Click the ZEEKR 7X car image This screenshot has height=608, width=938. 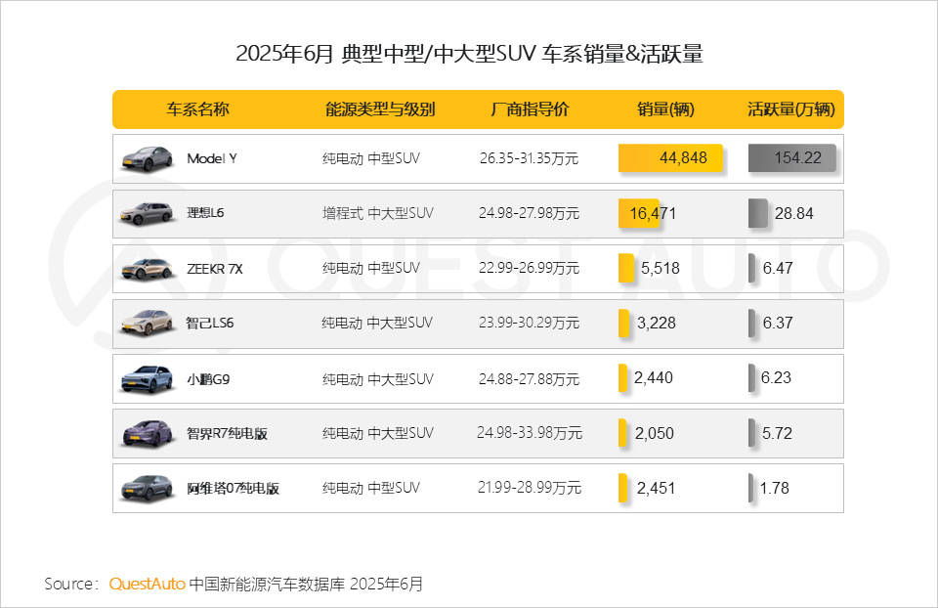click(147, 269)
